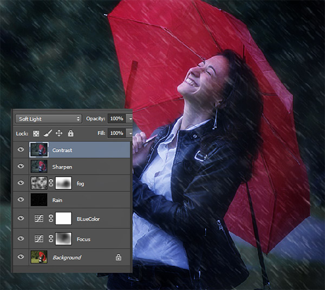Image resolution: width=325 pixels, height=290 pixels.
Task: Select the fog layer mask thumbnail
Action: pos(64,184)
